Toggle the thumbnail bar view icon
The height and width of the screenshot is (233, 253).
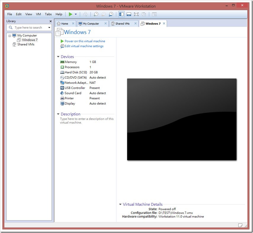pos(129,14)
